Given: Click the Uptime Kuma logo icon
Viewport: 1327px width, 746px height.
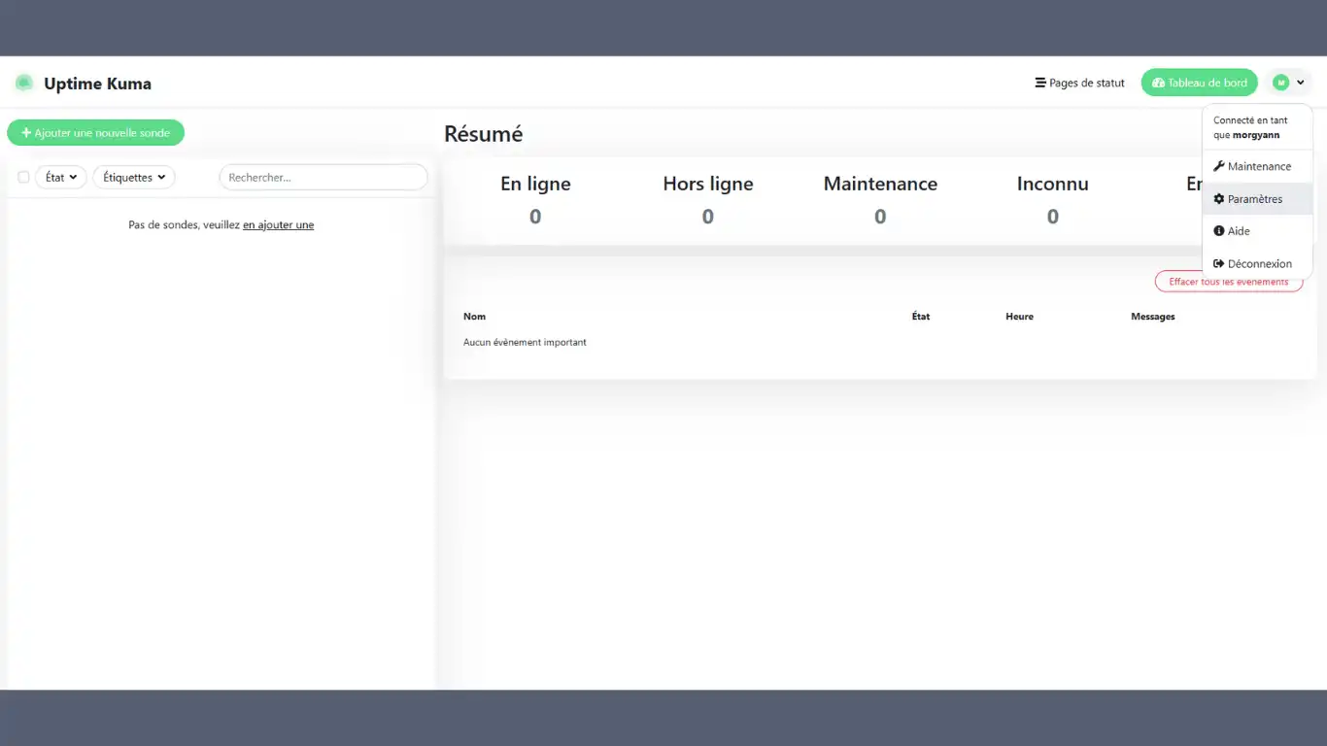Looking at the screenshot, I should point(24,84).
